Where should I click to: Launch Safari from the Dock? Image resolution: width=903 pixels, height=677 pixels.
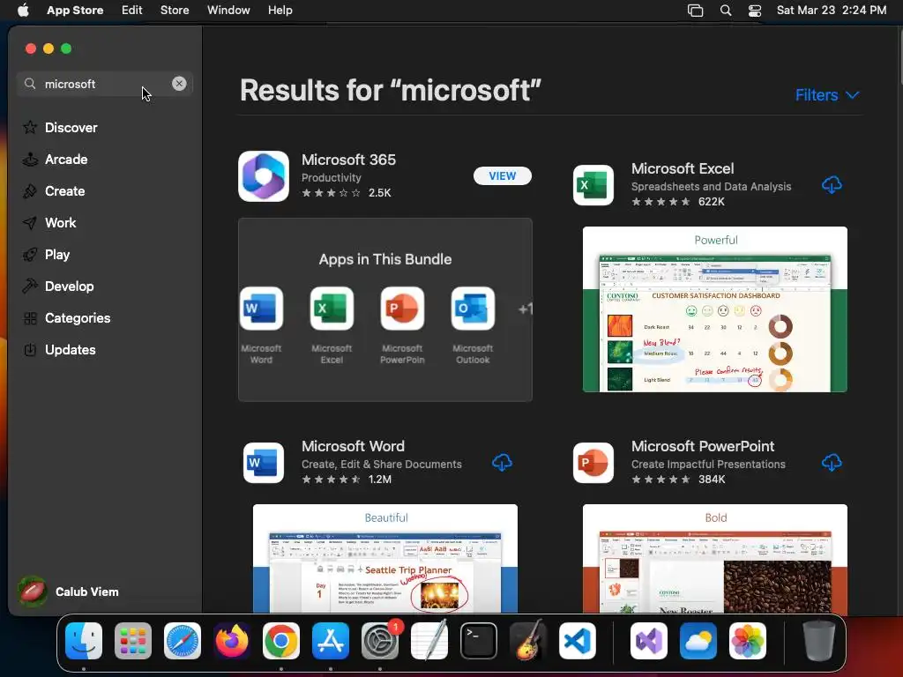[183, 641]
